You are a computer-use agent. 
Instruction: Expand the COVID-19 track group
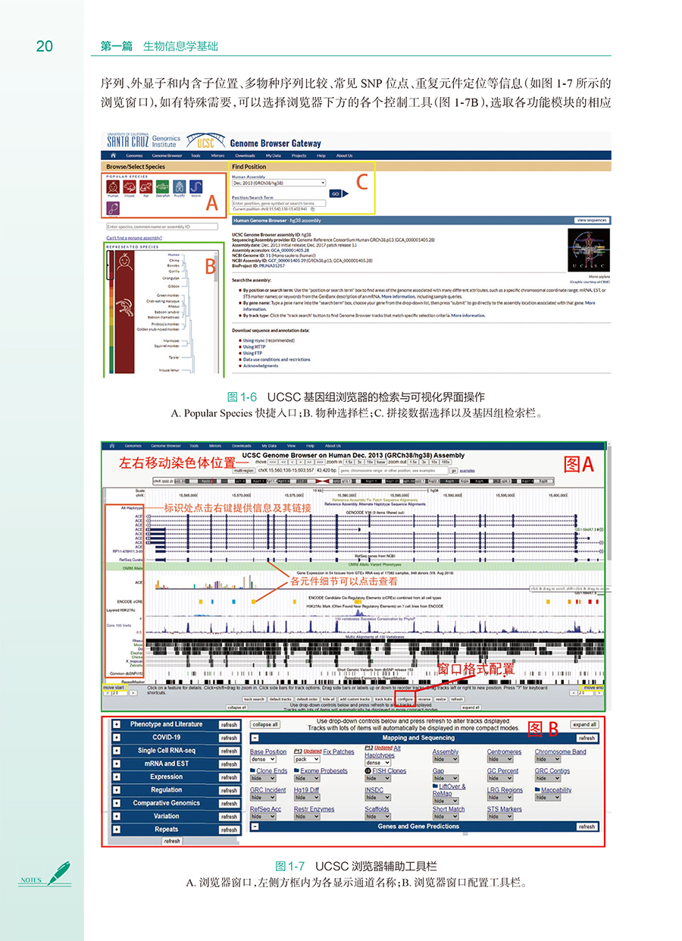point(117,738)
